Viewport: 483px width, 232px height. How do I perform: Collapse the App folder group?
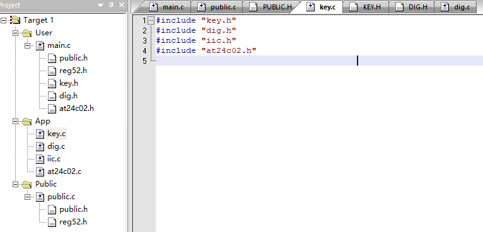(x=15, y=122)
